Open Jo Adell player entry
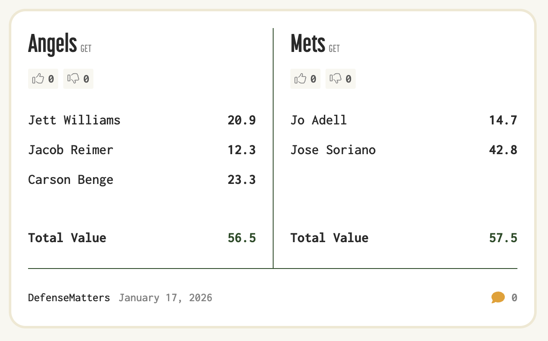 point(318,120)
